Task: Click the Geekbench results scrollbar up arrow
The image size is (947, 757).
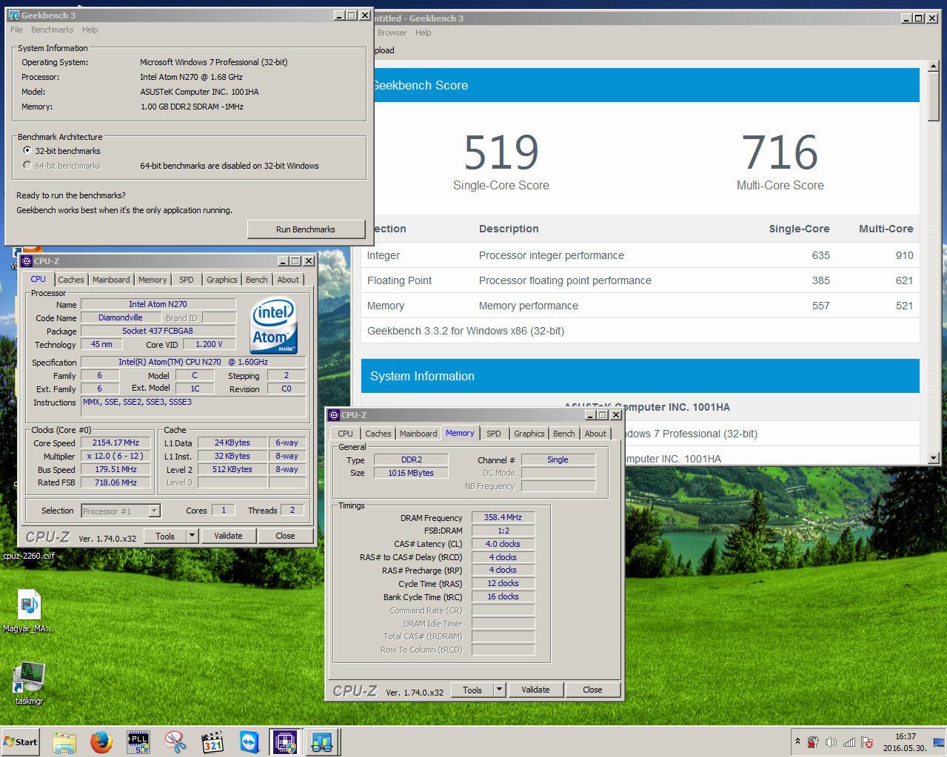Action: pyautogui.click(x=934, y=67)
